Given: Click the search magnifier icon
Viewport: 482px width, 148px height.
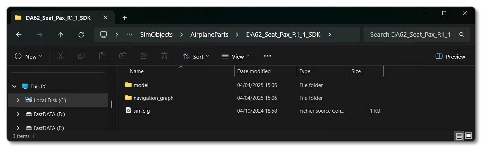Looking at the screenshot, I should coord(462,35).
